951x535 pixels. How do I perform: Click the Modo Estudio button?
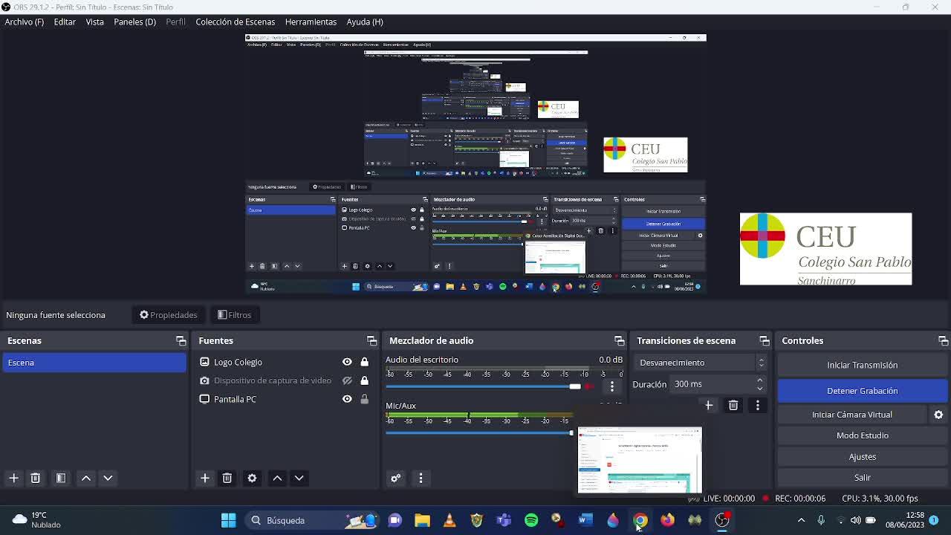pyautogui.click(x=862, y=435)
